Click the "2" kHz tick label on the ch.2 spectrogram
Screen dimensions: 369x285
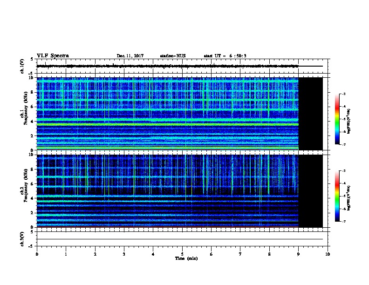(x=32, y=213)
